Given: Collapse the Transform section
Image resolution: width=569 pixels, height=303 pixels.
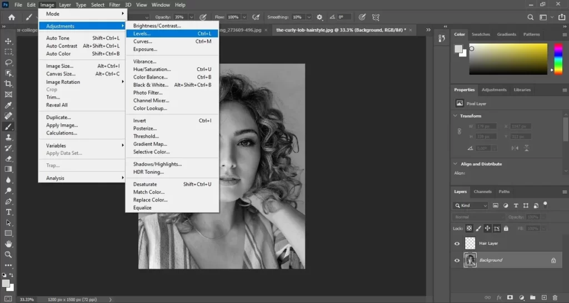Looking at the screenshot, I should pyautogui.click(x=456, y=116).
